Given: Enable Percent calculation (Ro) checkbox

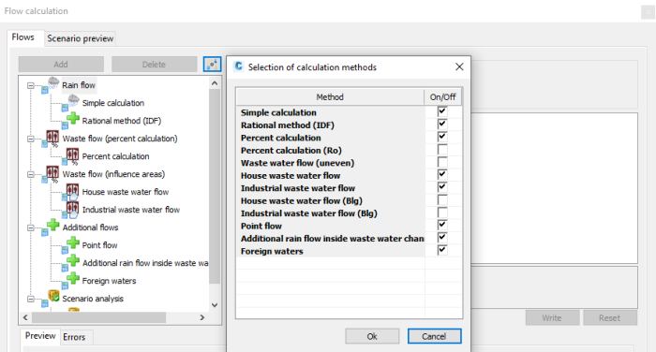Looking at the screenshot, I should [x=442, y=150].
